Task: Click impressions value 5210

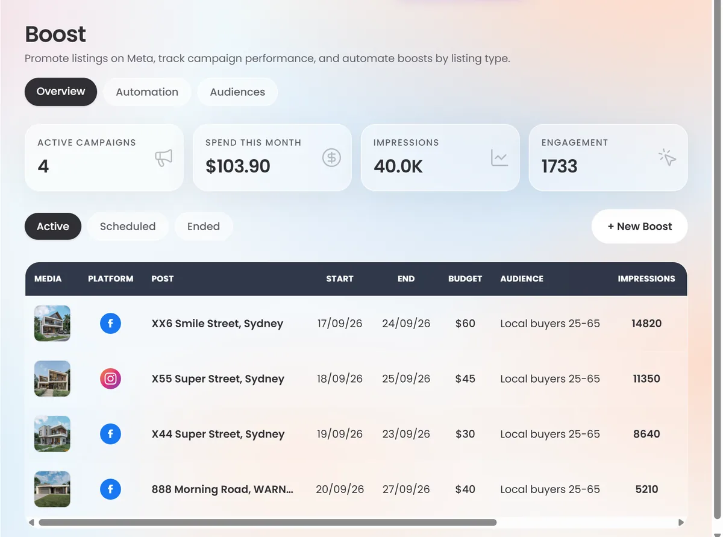Action: pos(646,489)
